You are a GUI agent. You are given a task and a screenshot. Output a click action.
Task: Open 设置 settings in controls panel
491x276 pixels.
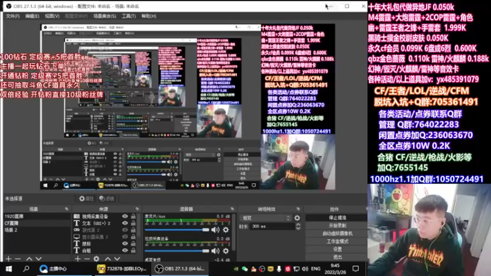pyautogui.click(x=336, y=249)
